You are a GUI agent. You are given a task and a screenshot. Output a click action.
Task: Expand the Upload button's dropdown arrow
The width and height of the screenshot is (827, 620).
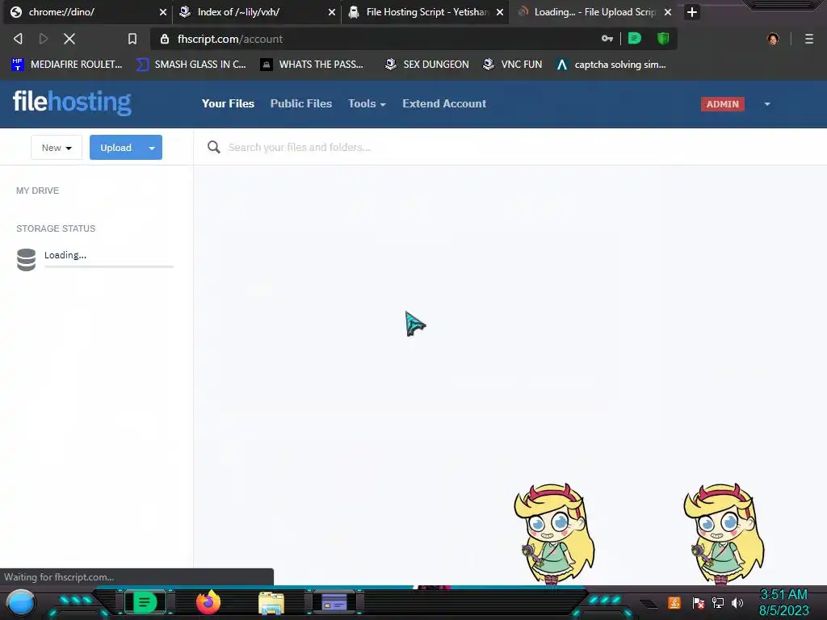152,148
